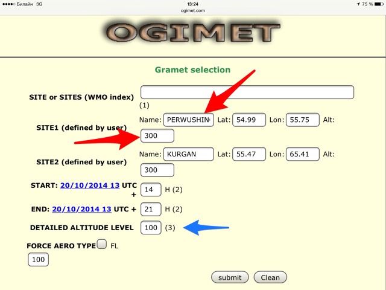Click the 13:24 clock in status bar

click(x=193, y=4)
